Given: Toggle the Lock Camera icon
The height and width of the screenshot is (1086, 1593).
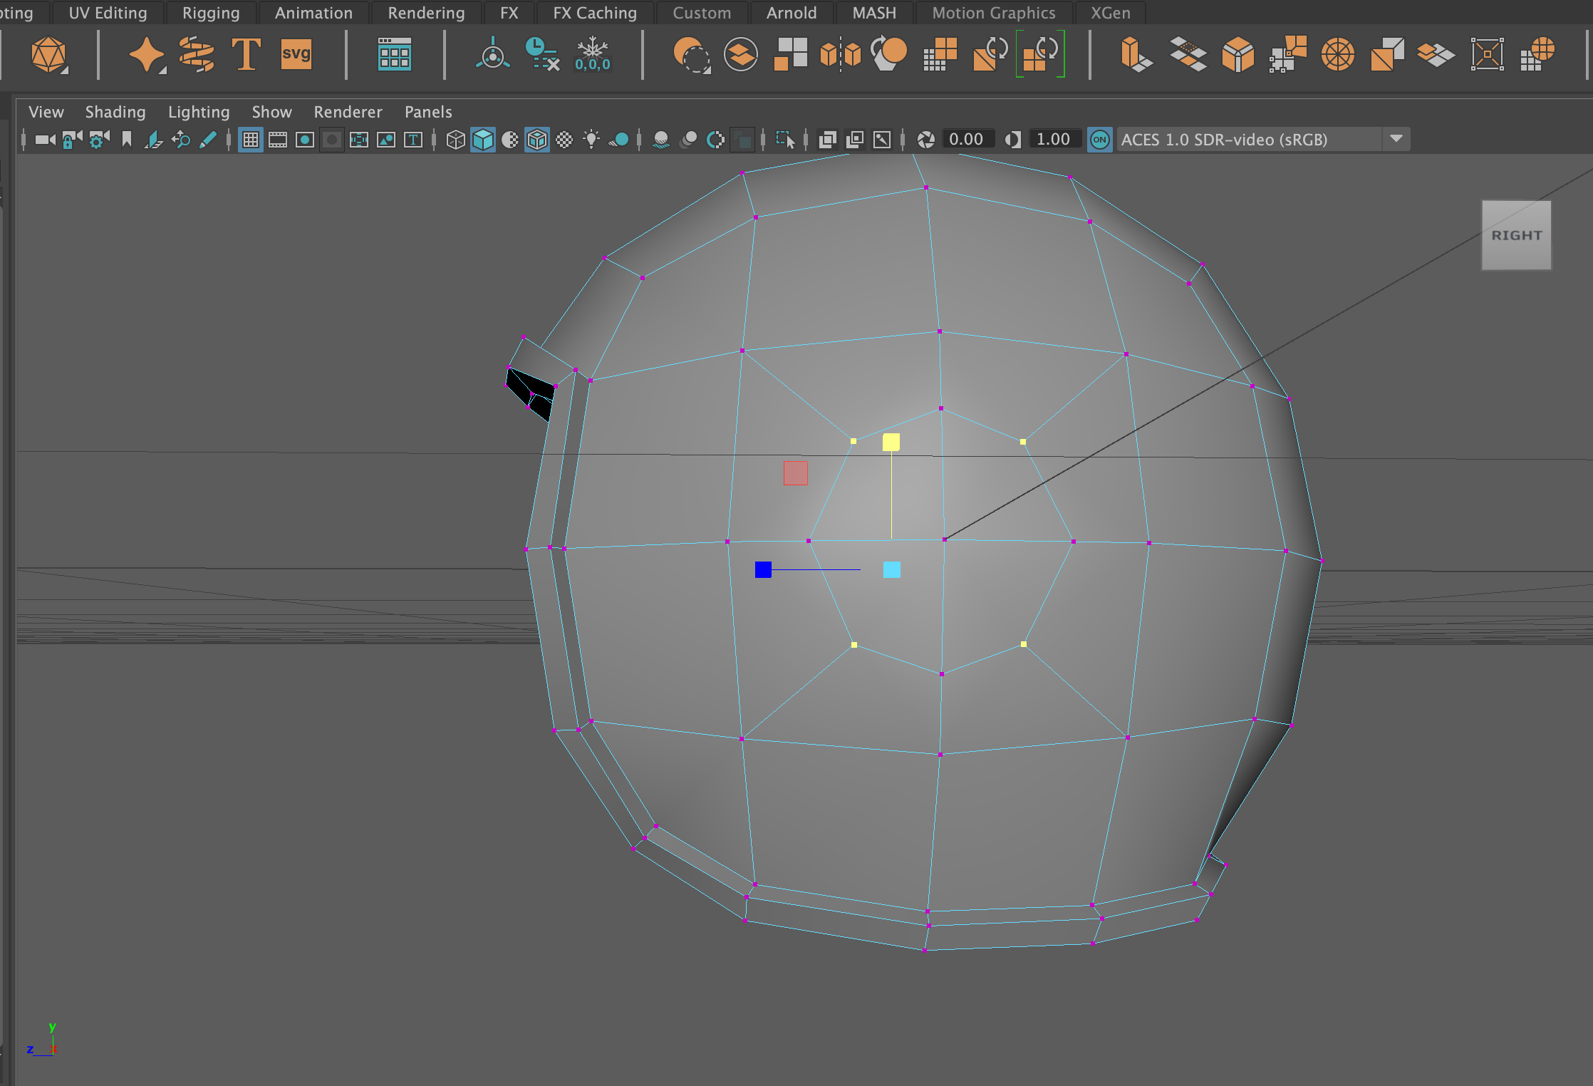Looking at the screenshot, I should tap(72, 140).
